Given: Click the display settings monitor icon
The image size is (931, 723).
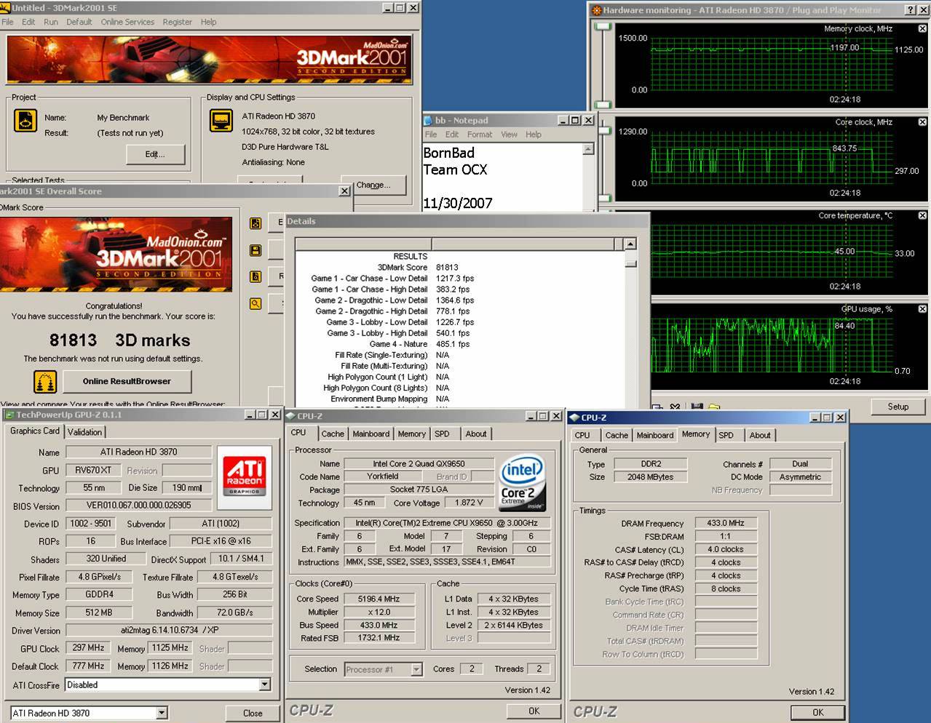Looking at the screenshot, I should point(221,121).
